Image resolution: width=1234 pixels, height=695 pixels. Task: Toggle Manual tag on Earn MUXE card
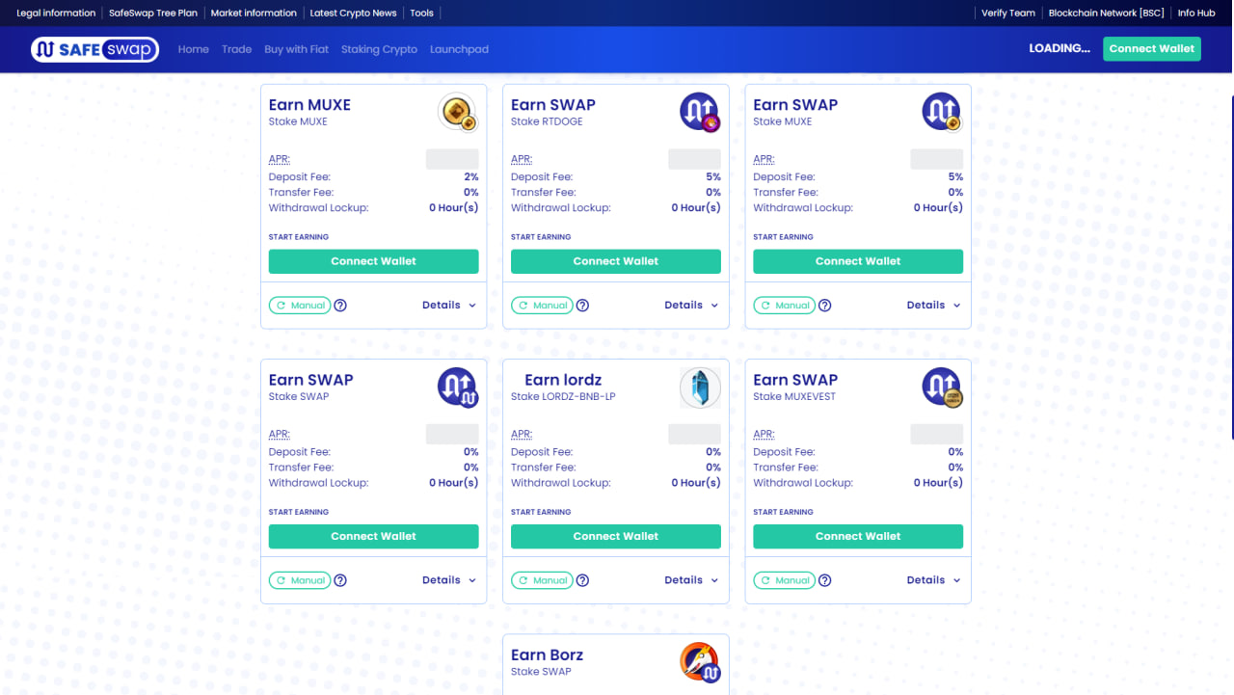(x=300, y=306)
